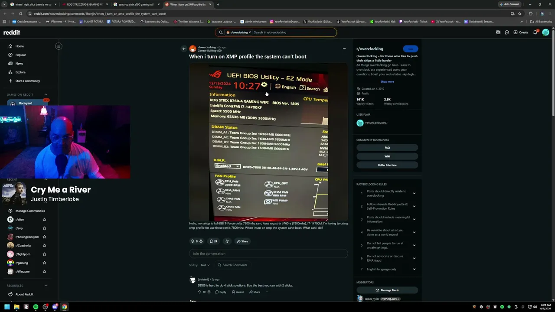555x312 pixels.
Task: Expand rule 6 about RMA fraud
Action: [x=414, y=258]
